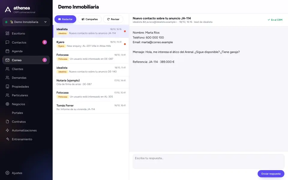This screenshot has height=180, width=288.
Task: Open idealista email about anuncio DE-140
Action: pos(91,70)
